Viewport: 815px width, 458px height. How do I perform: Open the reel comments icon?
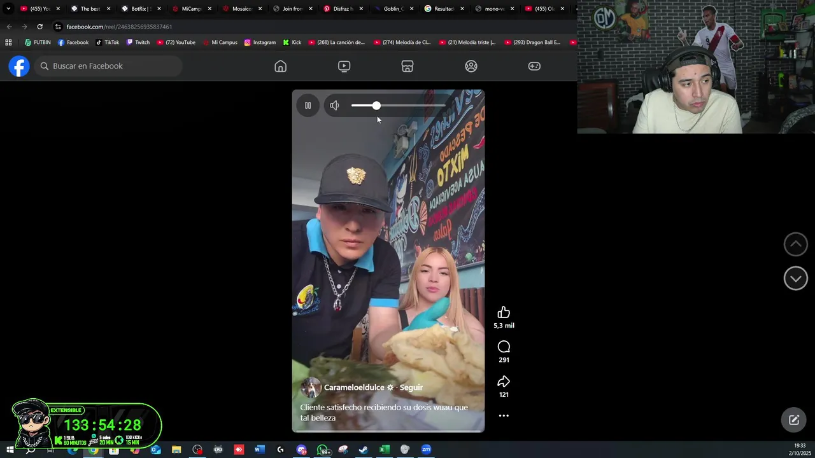tap(504, 347)
